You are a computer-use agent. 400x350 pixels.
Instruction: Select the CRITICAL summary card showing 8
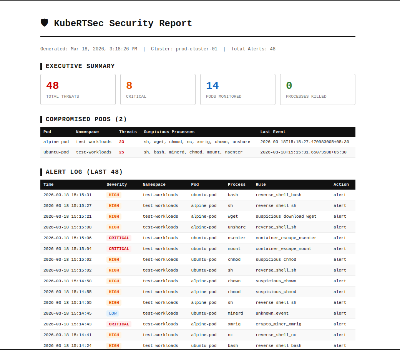[158, 89]
